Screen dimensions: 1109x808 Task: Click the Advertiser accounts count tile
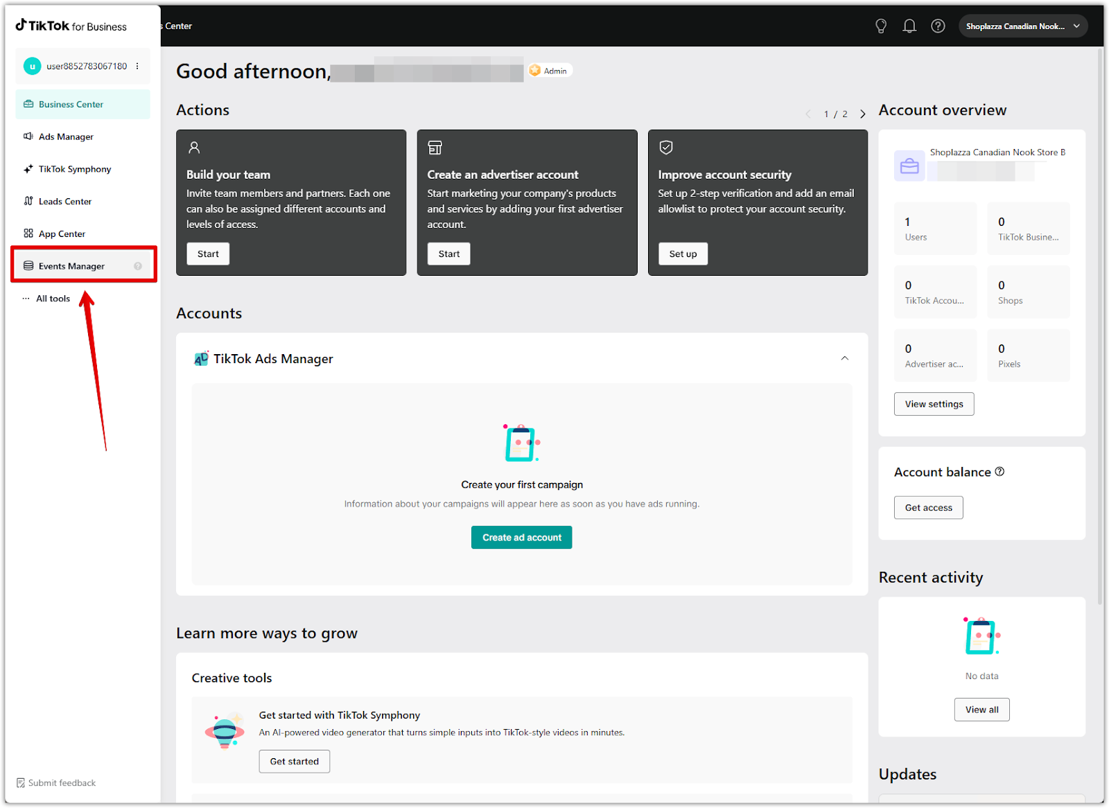pos(935,355)
